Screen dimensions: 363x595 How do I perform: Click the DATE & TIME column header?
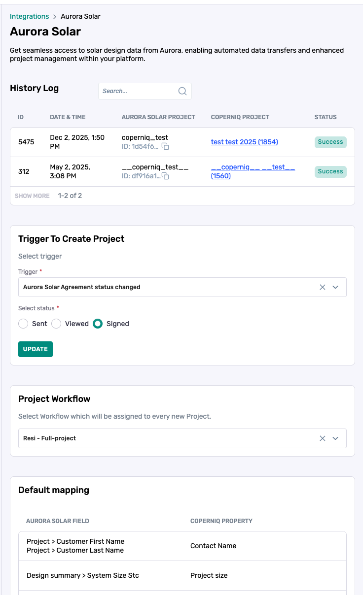(x=68, y=117)
